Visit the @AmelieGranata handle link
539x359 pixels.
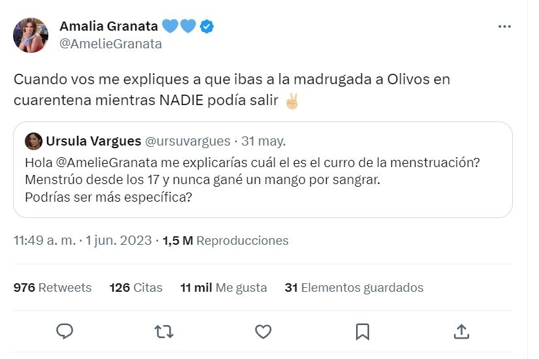[110, 44]
